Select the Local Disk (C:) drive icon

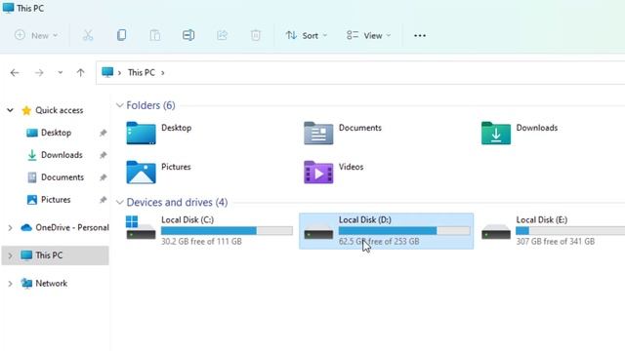point(141,228)
